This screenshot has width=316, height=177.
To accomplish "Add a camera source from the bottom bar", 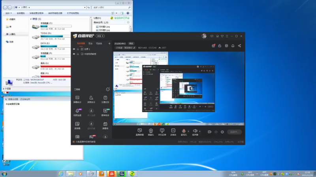I will (x=151, y=132).
